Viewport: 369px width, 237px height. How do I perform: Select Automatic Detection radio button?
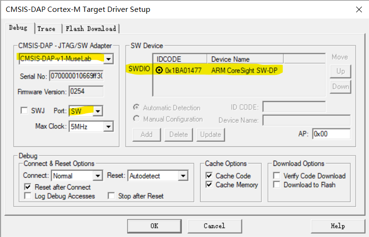pyautogui.click(x=136, y=107)
